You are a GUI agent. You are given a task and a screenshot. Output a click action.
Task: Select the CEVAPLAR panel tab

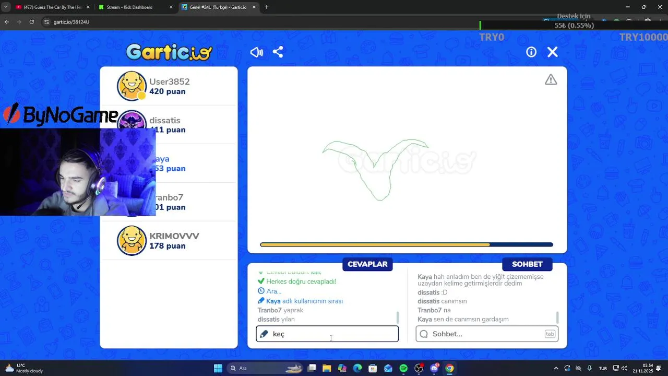coord(367,264)
